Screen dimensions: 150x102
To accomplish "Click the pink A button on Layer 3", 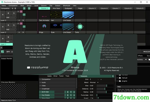I will pyautogui.click(x=21, y=11).
